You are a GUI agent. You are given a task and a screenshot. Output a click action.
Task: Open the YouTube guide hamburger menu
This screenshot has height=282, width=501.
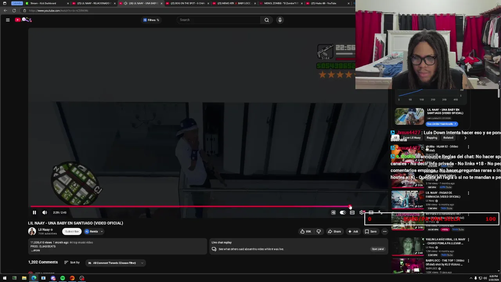click(7, 20)
